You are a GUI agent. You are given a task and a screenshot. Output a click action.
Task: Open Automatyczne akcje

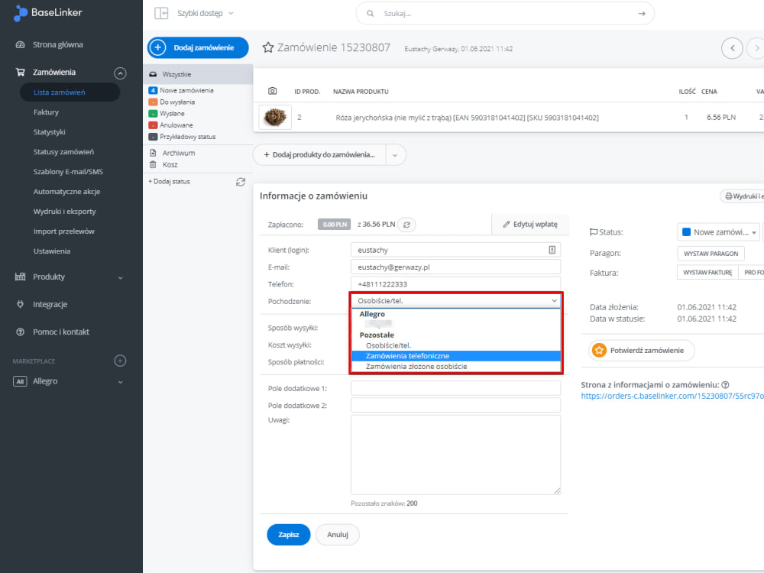tap(66, 192)
